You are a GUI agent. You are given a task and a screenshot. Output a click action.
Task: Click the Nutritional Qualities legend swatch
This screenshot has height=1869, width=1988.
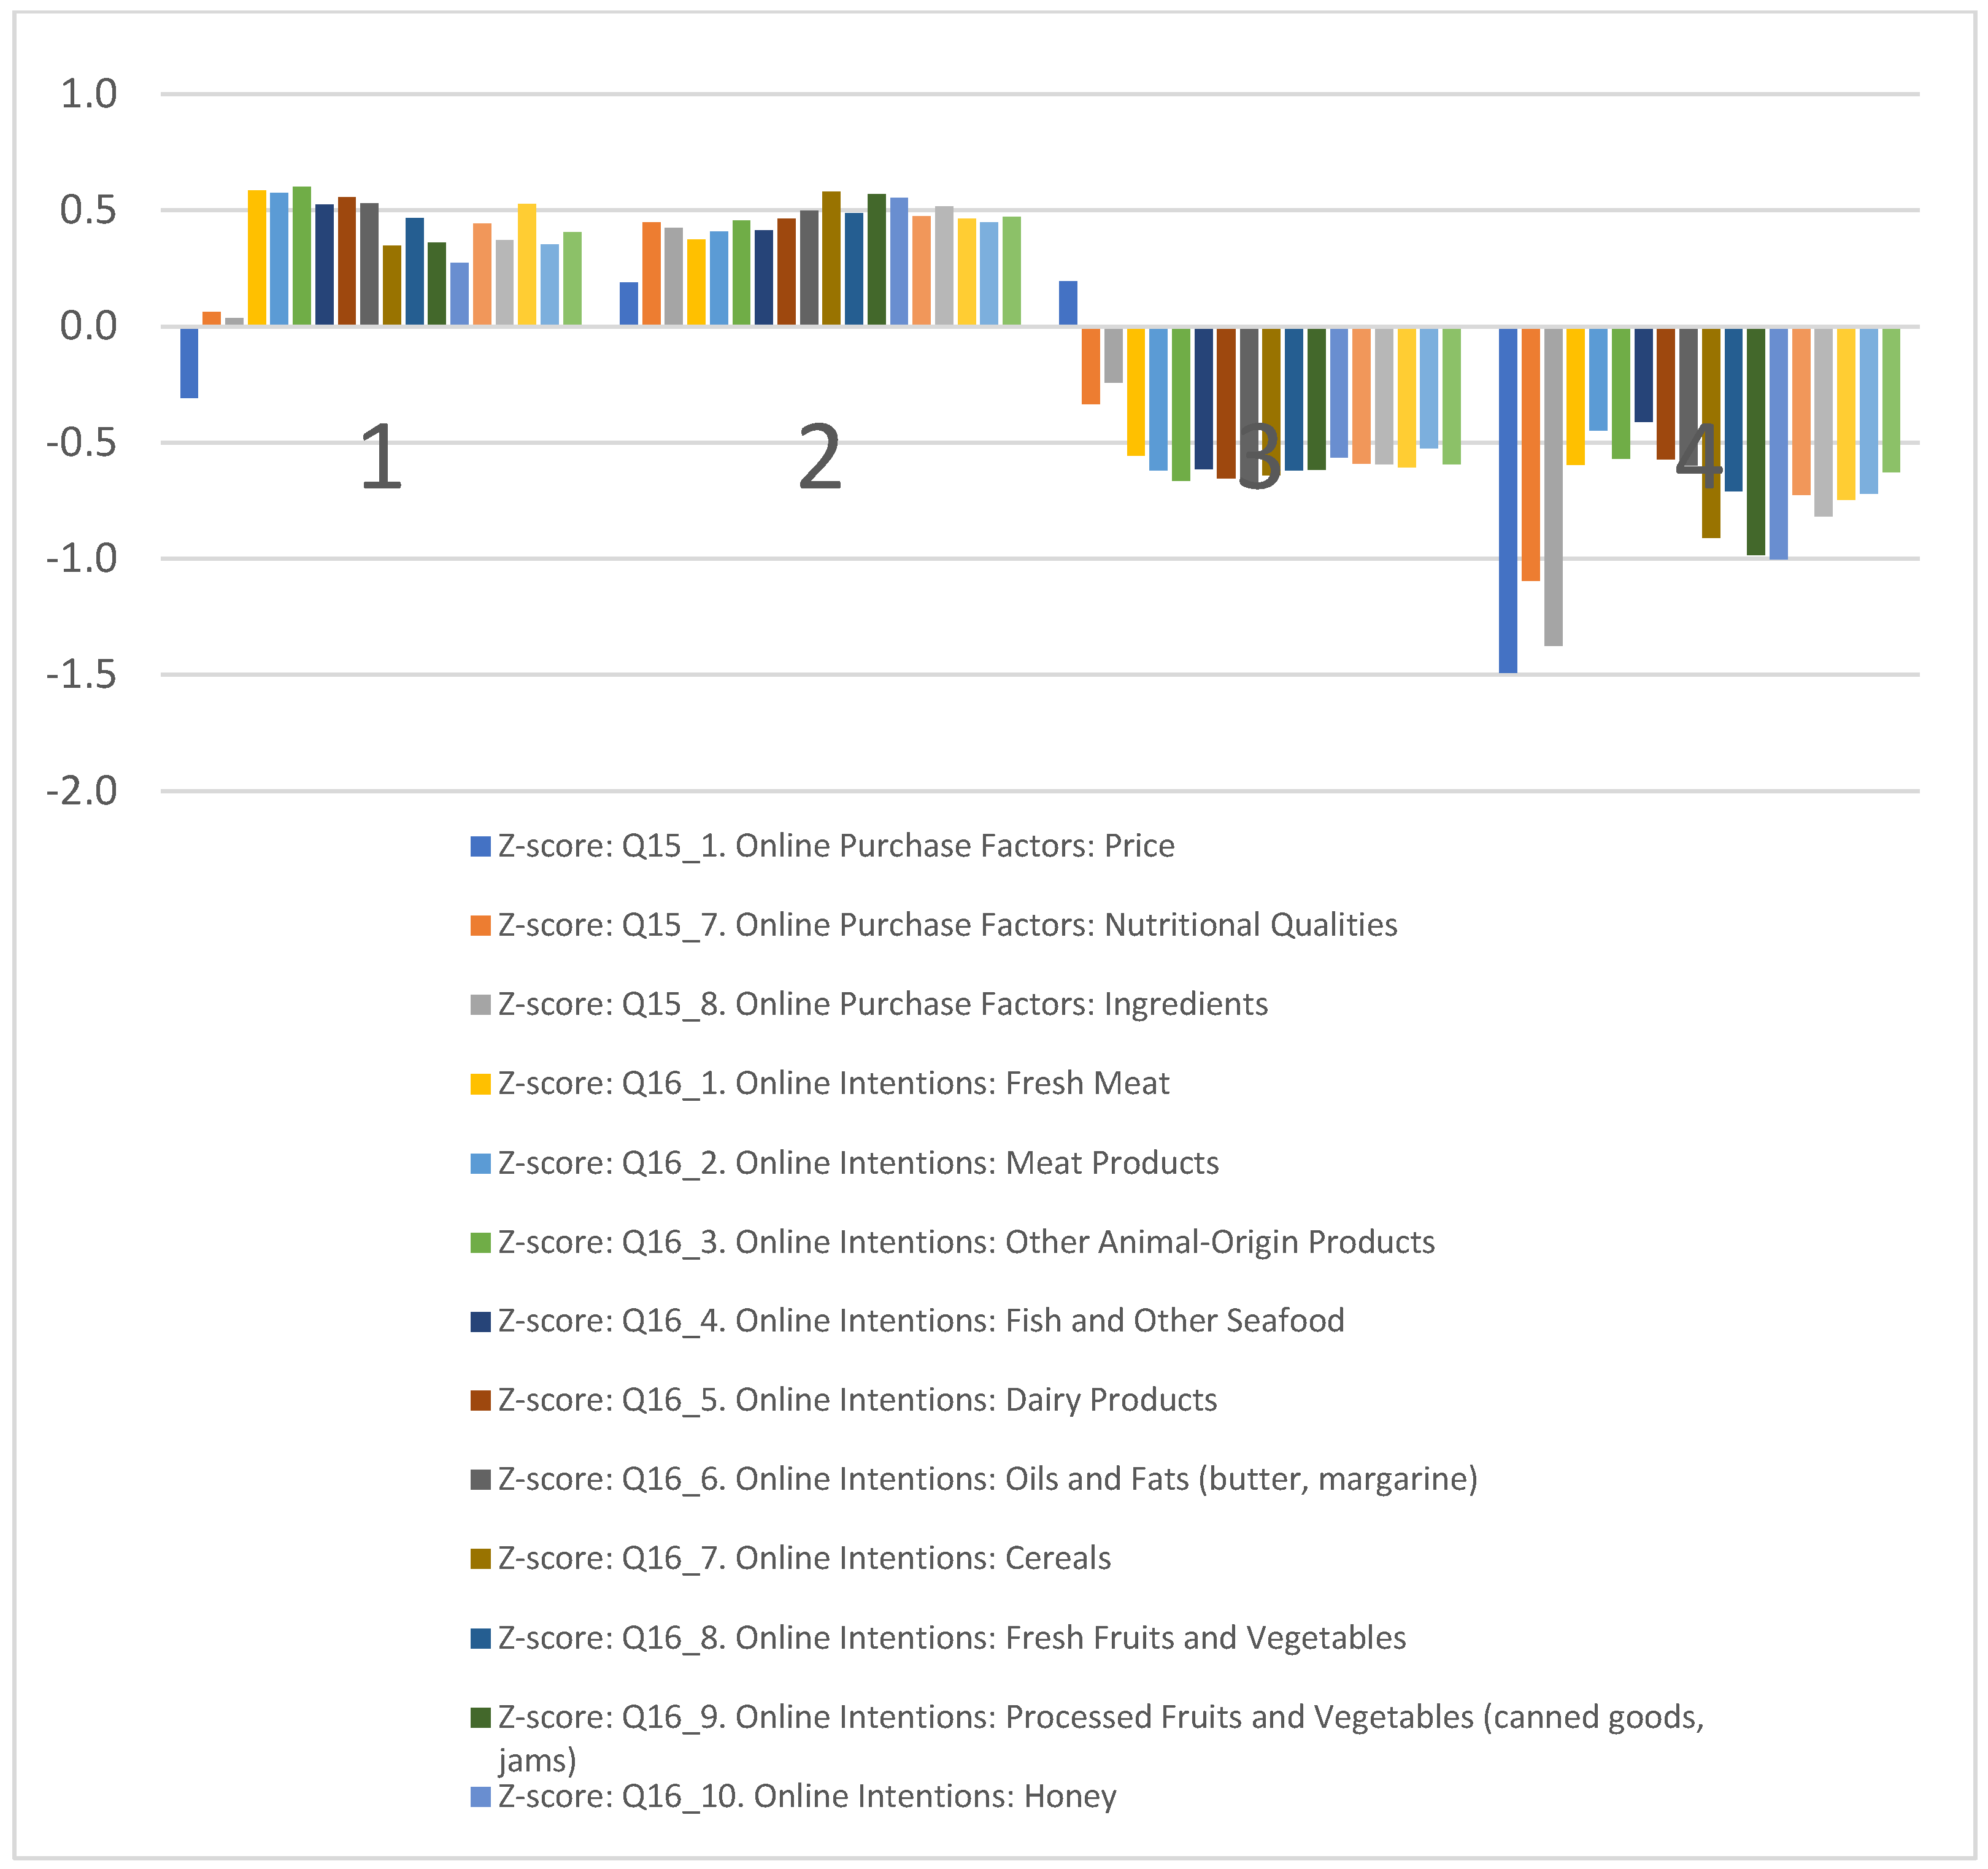tap(480, 925)
